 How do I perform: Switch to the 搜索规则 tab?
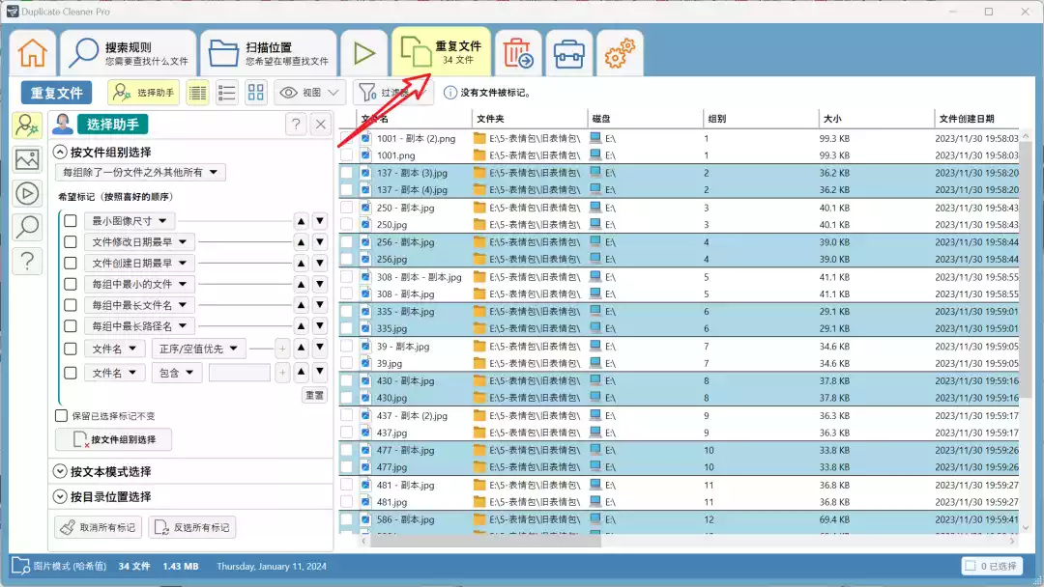point(128,53)
